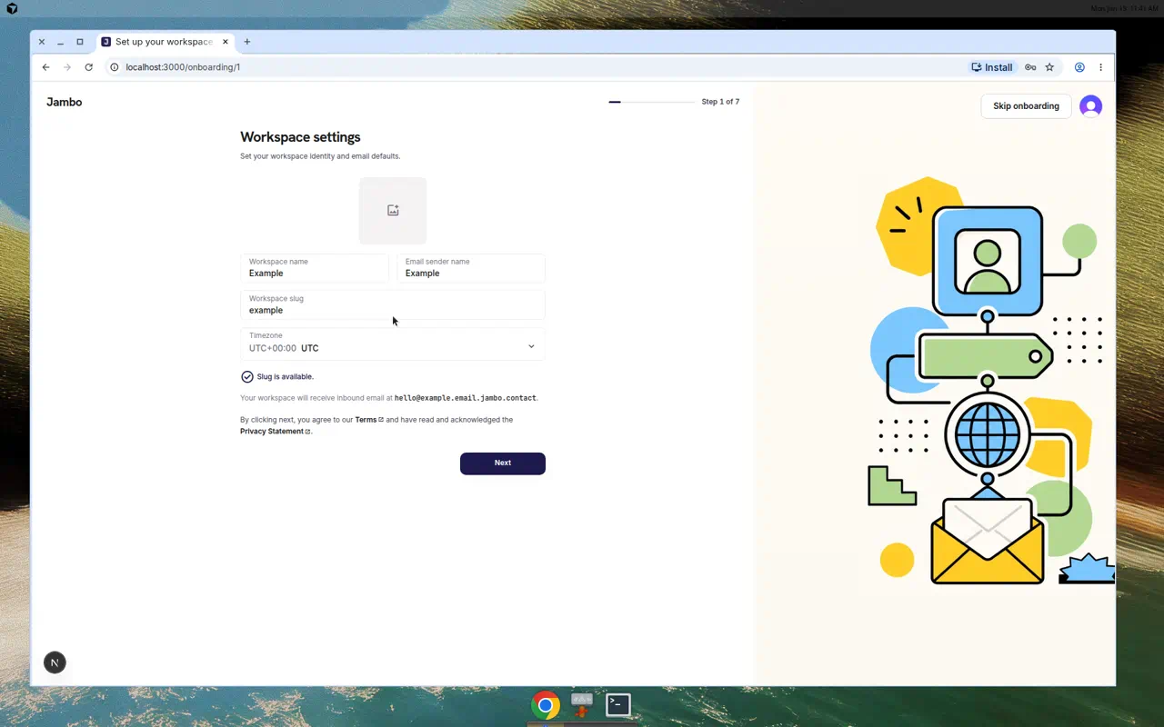Reload the onboarding page
The width and height of the screenshot is (1164, 727).
point(88,67)
